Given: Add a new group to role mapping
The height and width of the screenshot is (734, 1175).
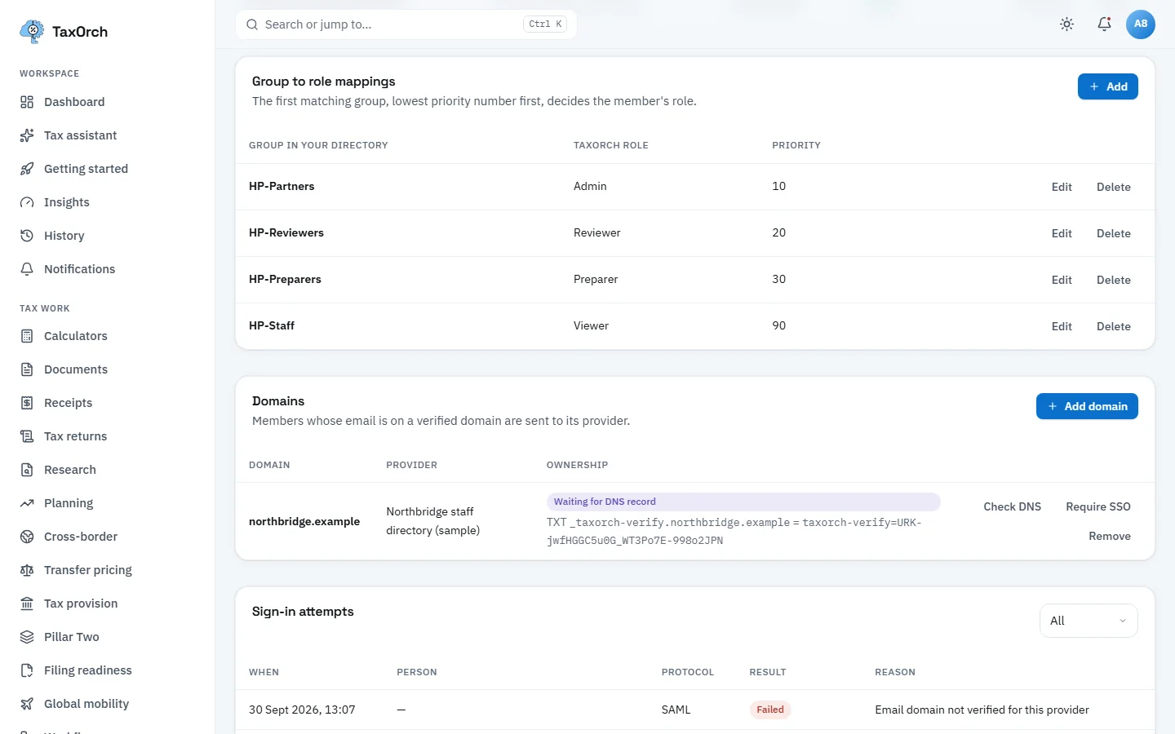Looking at the screenshot, I should coord(1108,86).
